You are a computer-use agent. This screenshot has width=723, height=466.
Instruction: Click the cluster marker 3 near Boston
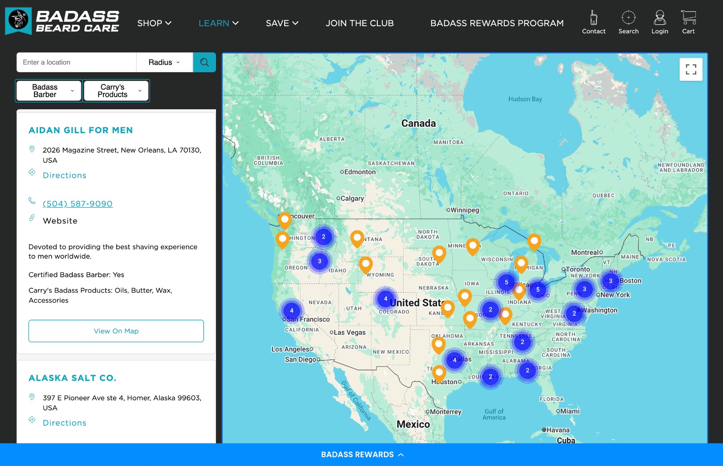tap(610, 281)
